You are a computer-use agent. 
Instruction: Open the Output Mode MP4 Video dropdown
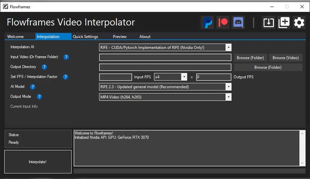point(228,97)
